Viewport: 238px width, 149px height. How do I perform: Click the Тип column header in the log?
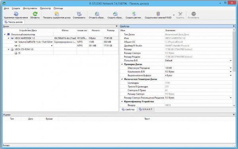point(12,118)
